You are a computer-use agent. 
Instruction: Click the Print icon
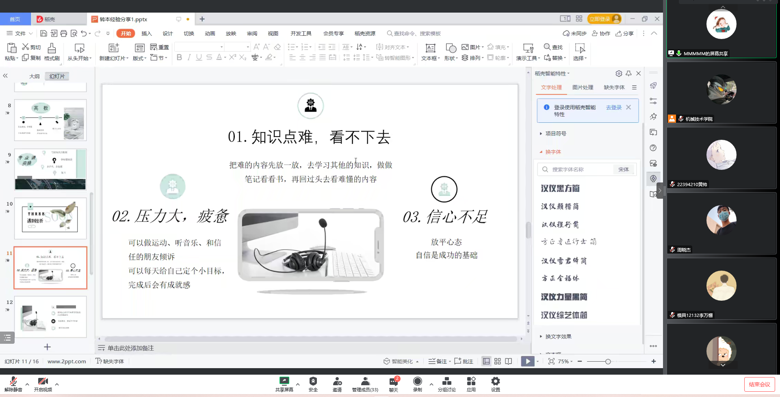(64, 33)
